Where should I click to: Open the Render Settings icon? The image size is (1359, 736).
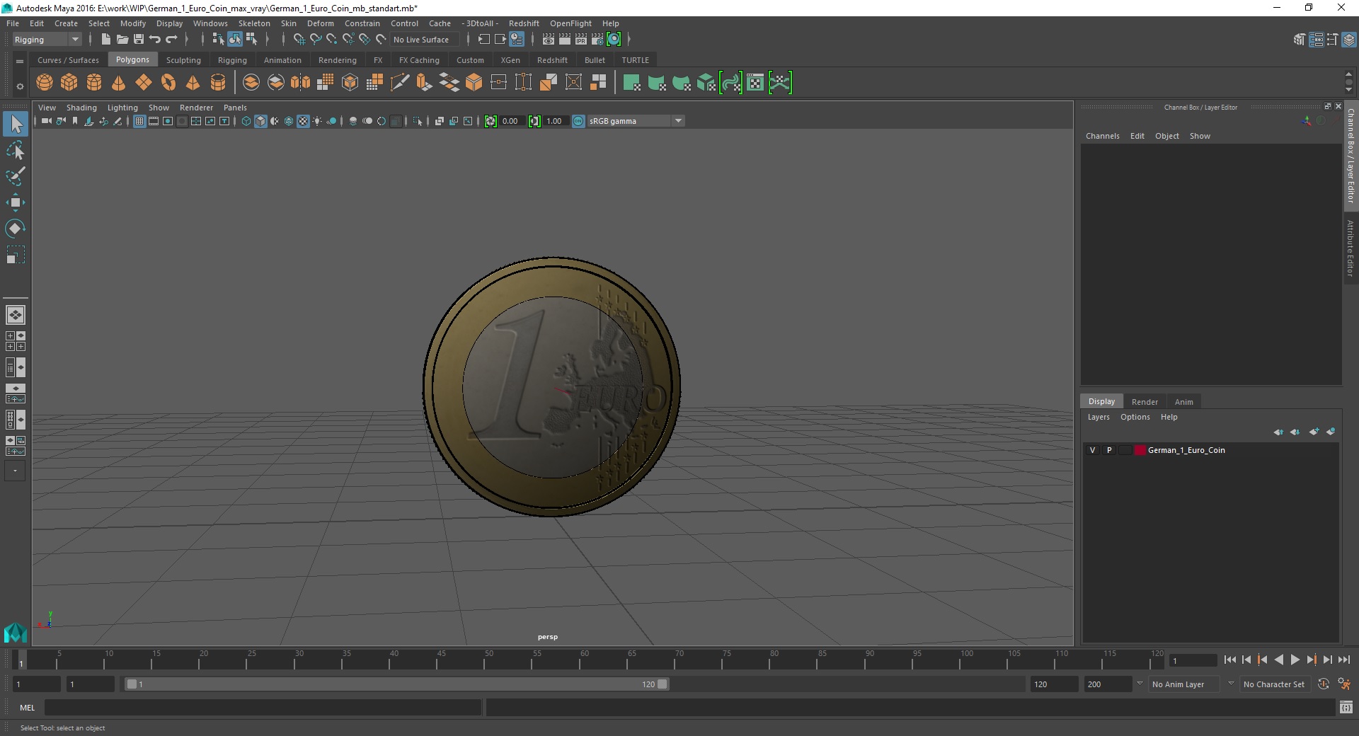click(x=597, y=40)
